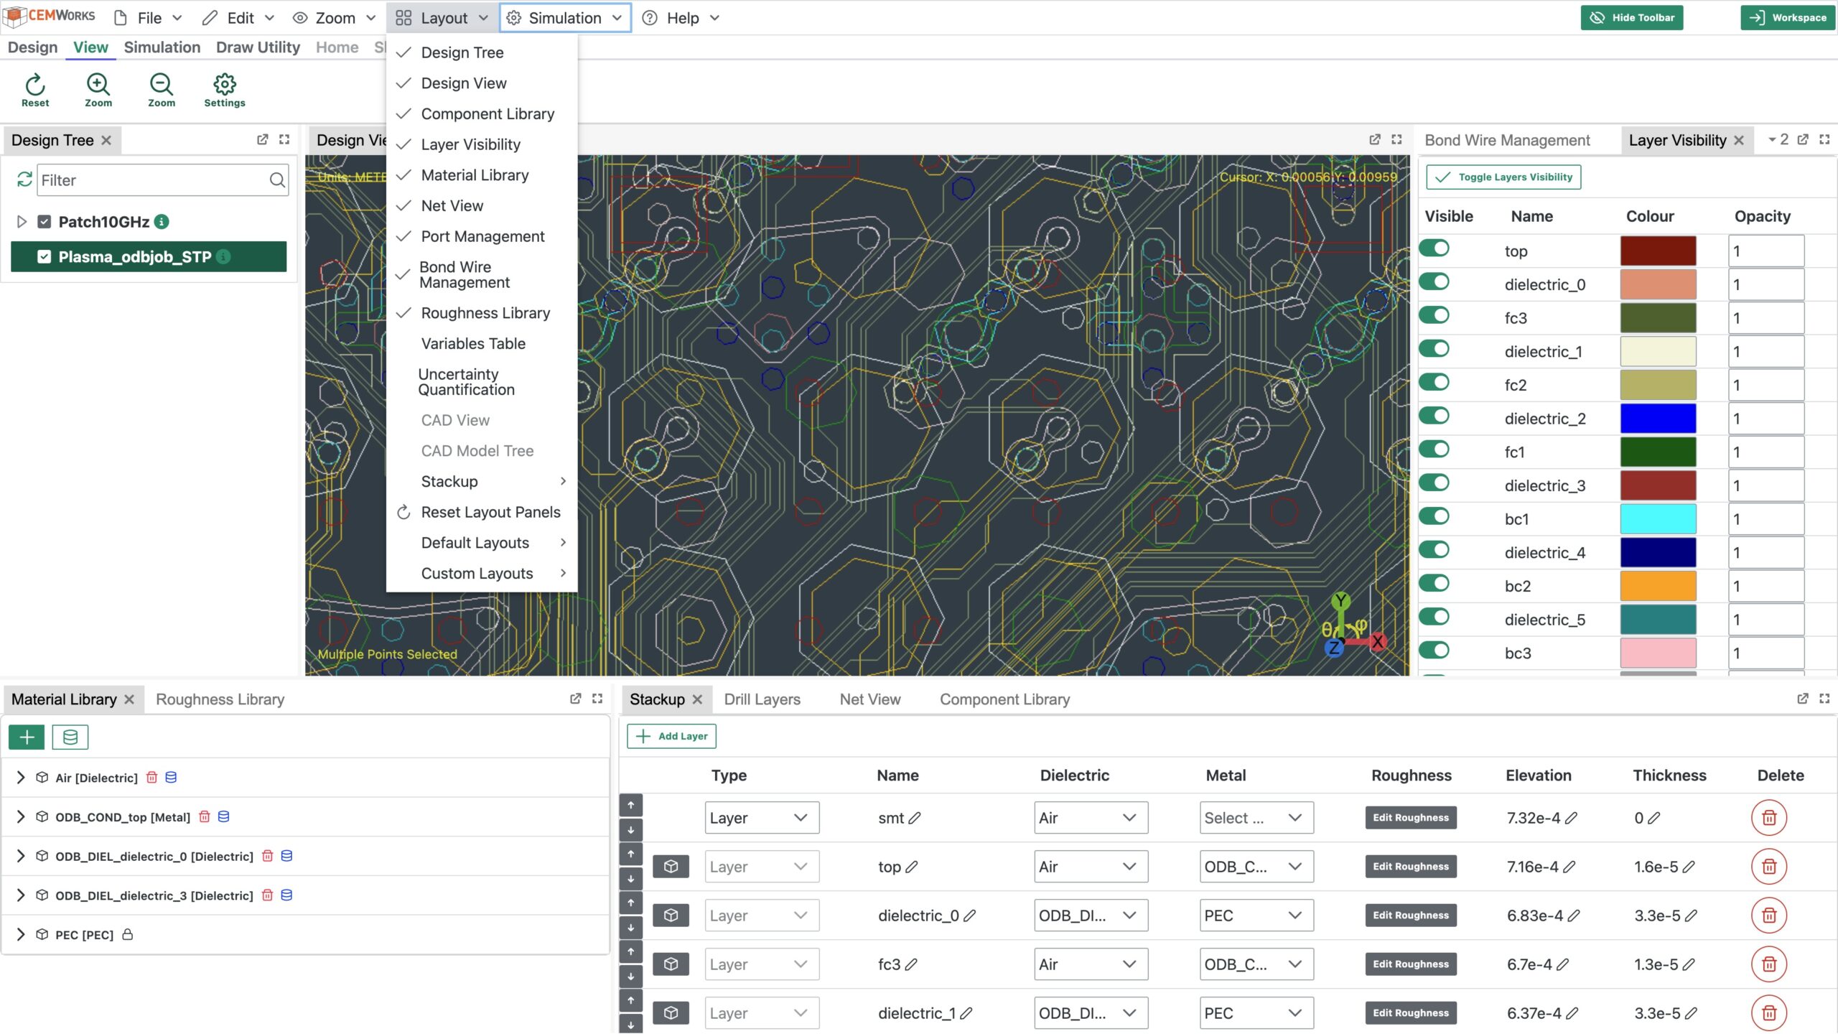Switch to the Drill Layers tab
Screen dimensions: 1838x1034
point(762,699)
